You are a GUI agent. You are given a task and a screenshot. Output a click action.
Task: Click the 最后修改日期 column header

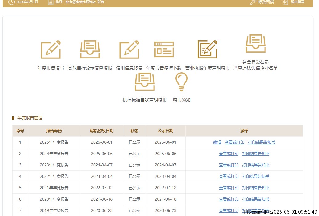pyautogui.click(x=102, y=131)
